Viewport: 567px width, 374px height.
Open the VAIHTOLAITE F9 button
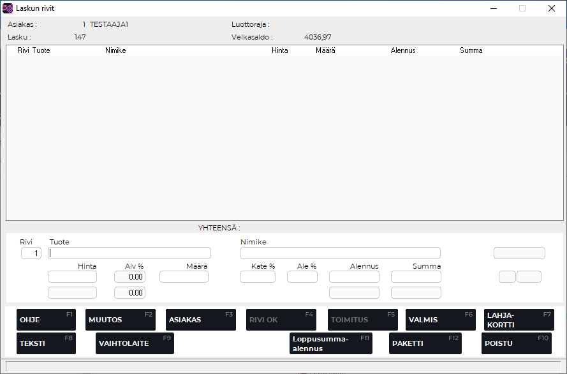(x=135, y=343)
